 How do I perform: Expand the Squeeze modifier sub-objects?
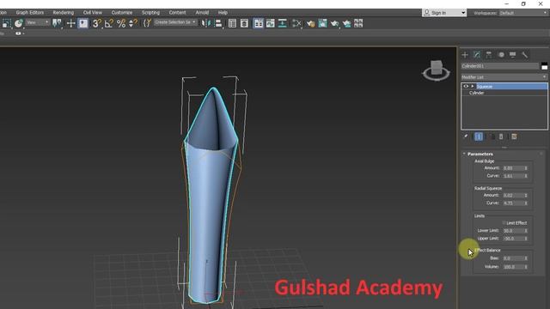point(473,87)
